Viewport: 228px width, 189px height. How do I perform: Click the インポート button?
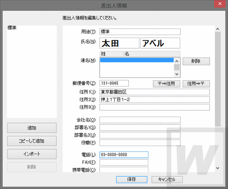click(32, 154)
